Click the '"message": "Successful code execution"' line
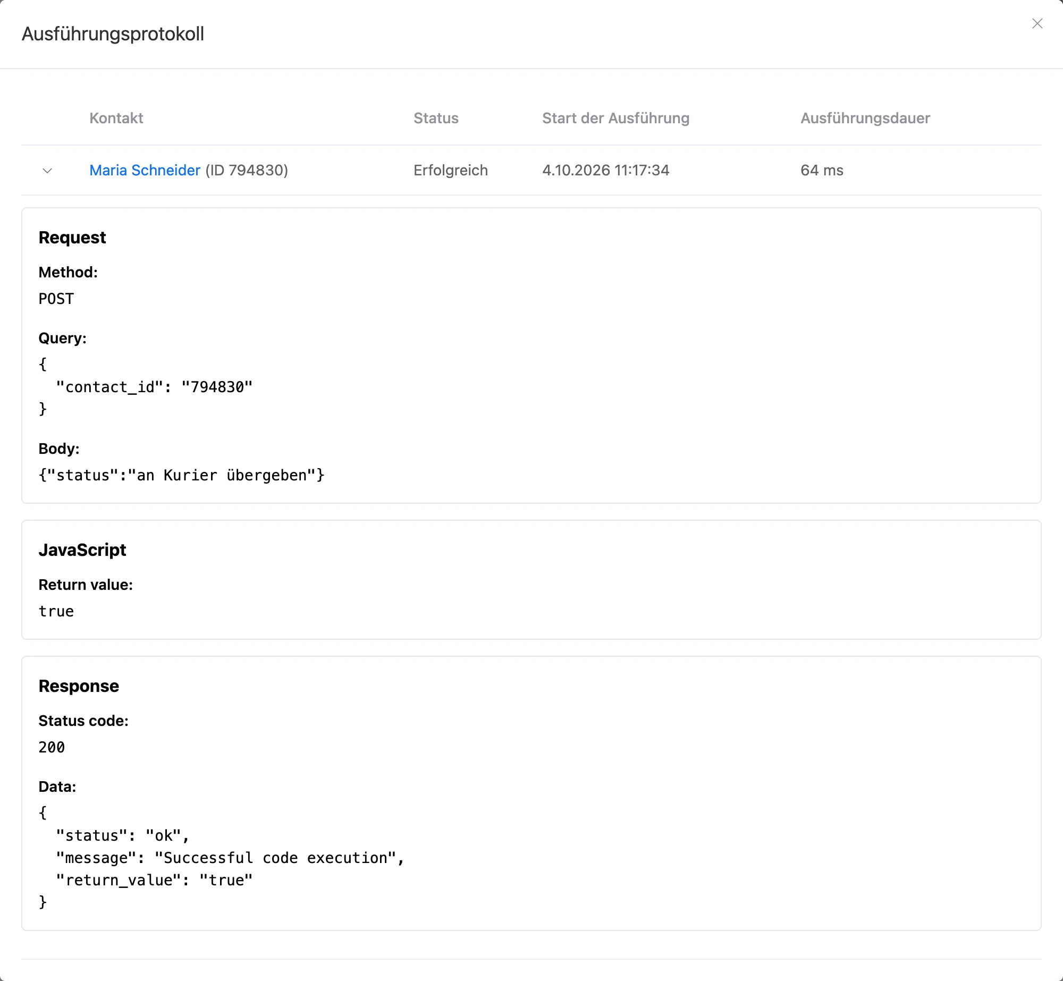 coord(230,858)
